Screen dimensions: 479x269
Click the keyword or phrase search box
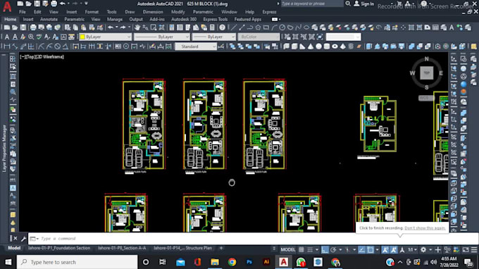click(311, 4)
